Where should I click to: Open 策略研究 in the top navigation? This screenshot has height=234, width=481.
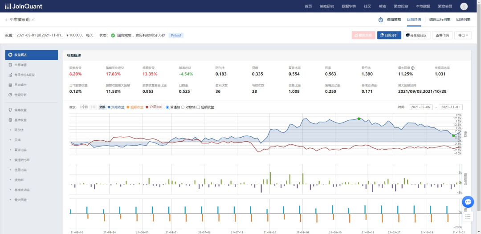(x=327, y=6)
